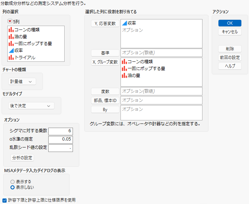
Task: Click the OK button
Action: [230, 23]
